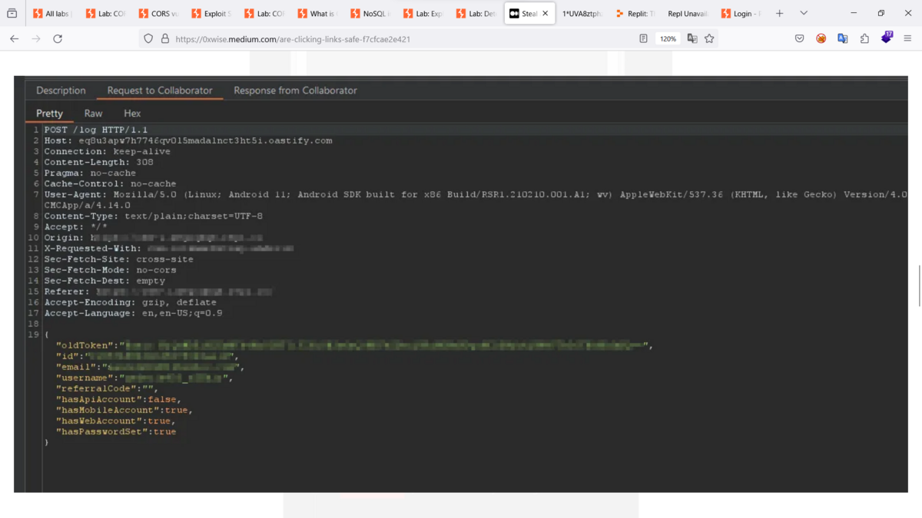The image size is (922, 518).
Task: Open the Save to Pocket icon
Action: (x=800, y=38)
